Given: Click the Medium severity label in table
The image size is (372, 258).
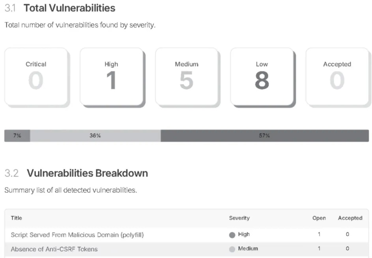Looking at the screenshot, I should coord(248,249).
